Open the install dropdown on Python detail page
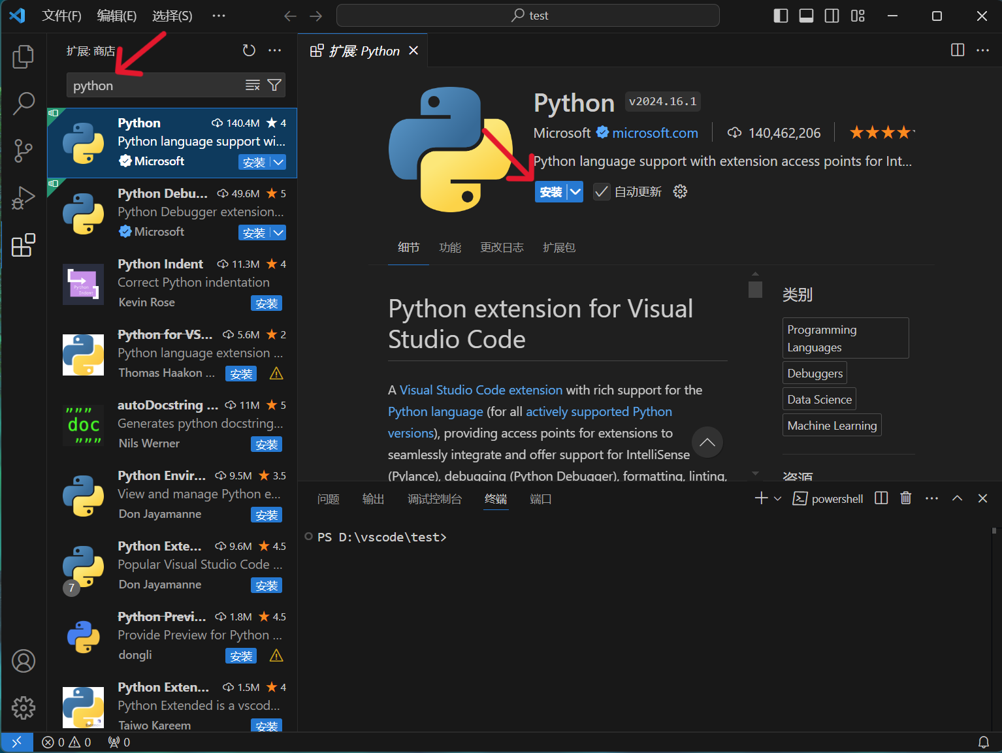Screen dimensions: 1002x753 tap(575, 191)
